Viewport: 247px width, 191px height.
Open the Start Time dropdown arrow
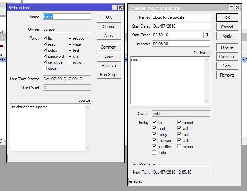(x=207, y=35)
